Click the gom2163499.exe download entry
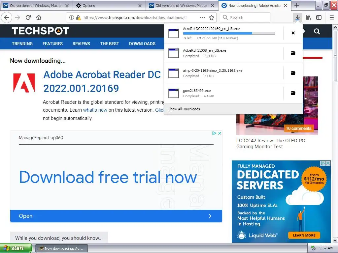The height and width of the screenshot is (253, 338). point(224,93)
